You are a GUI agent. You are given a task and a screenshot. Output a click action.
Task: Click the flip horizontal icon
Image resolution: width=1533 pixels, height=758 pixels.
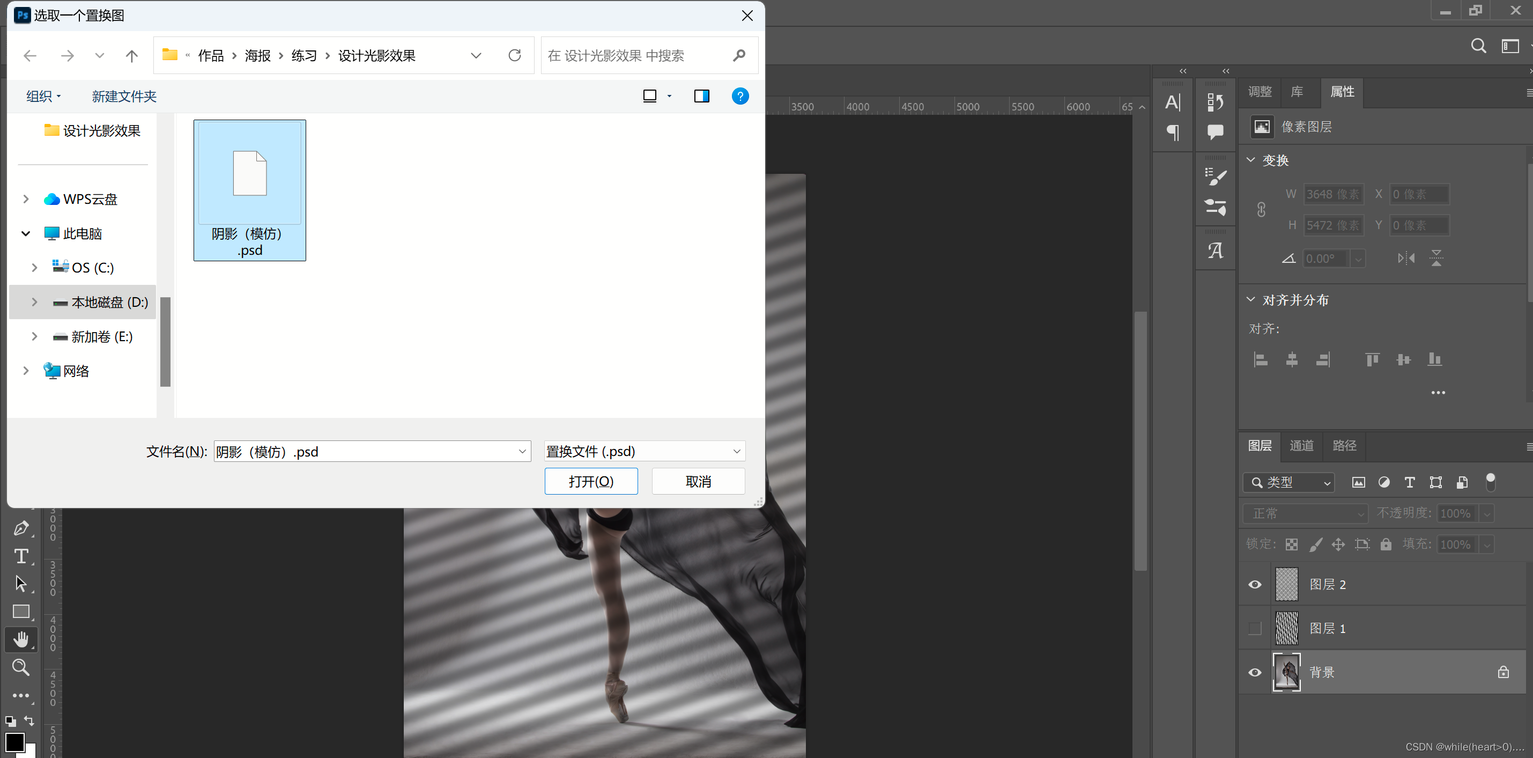point(1405,259)
